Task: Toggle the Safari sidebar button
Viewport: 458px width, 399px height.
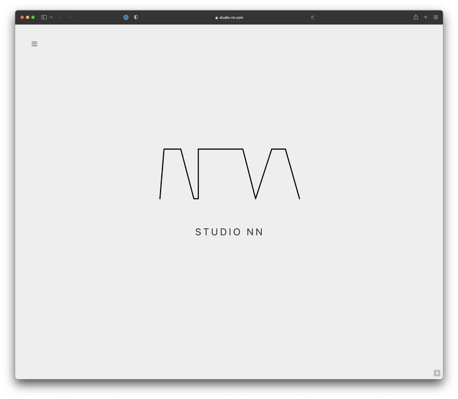Action: pos(44,17)
